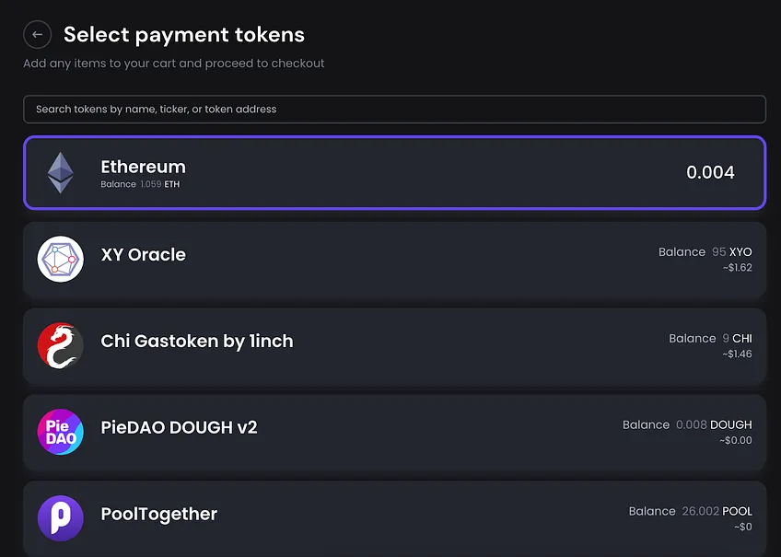Click the Ethereum diamond logo icon
781x557 pixels.
click(x=60, y=173)
